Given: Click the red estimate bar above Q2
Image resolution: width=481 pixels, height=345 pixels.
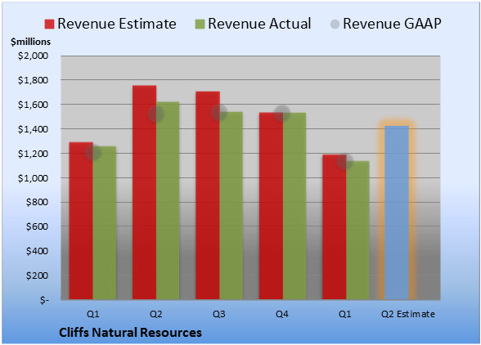Looking at the screenshot, I should pyautogui.click(x=144, y=192).
